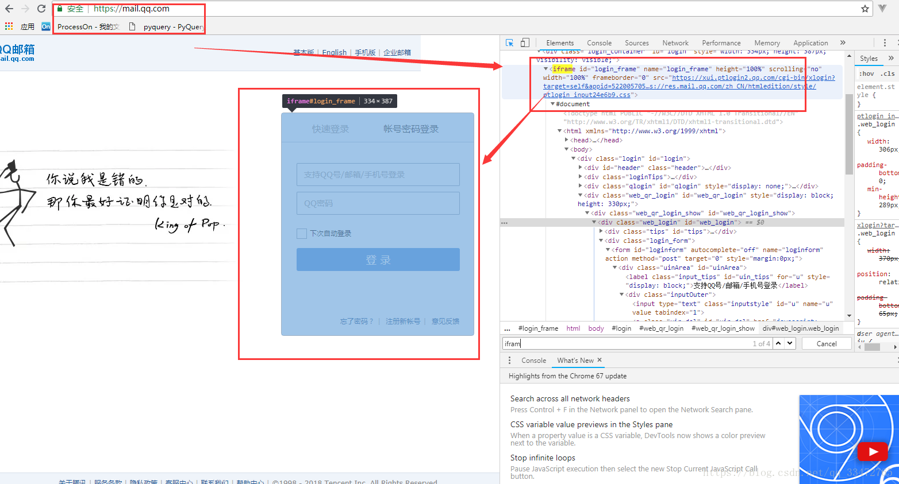This screenshot has height=484, width=899.
Task: Click the browser forward arrow
Action: 25,9
